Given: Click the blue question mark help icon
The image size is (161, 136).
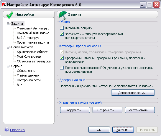Looking at the screenshot, I should pos(7,130).
